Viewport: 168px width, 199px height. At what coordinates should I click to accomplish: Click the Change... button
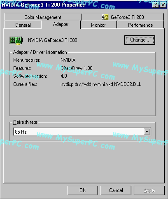coord(140,40)
